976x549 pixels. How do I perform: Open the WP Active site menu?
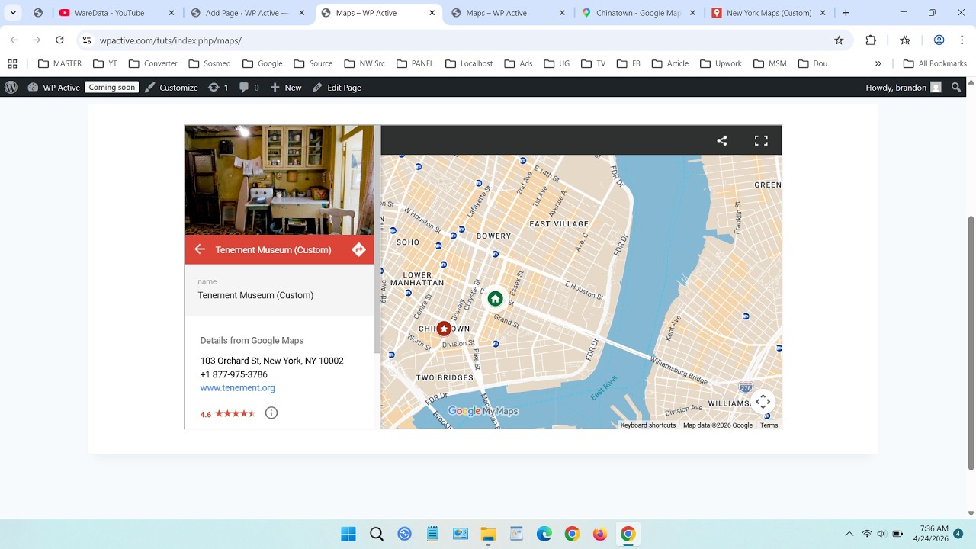(x=54, y=88)
